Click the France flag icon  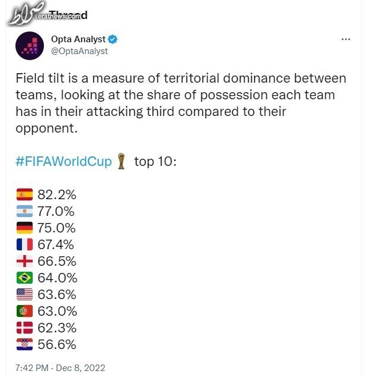tap(24, 244)
